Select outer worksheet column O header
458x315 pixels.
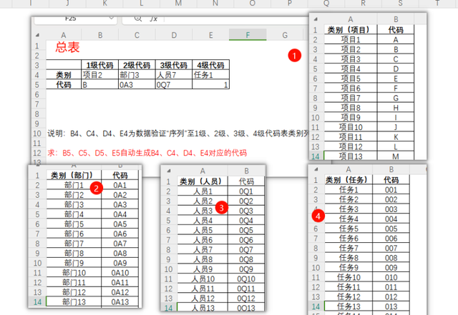[x=253, y=3]
